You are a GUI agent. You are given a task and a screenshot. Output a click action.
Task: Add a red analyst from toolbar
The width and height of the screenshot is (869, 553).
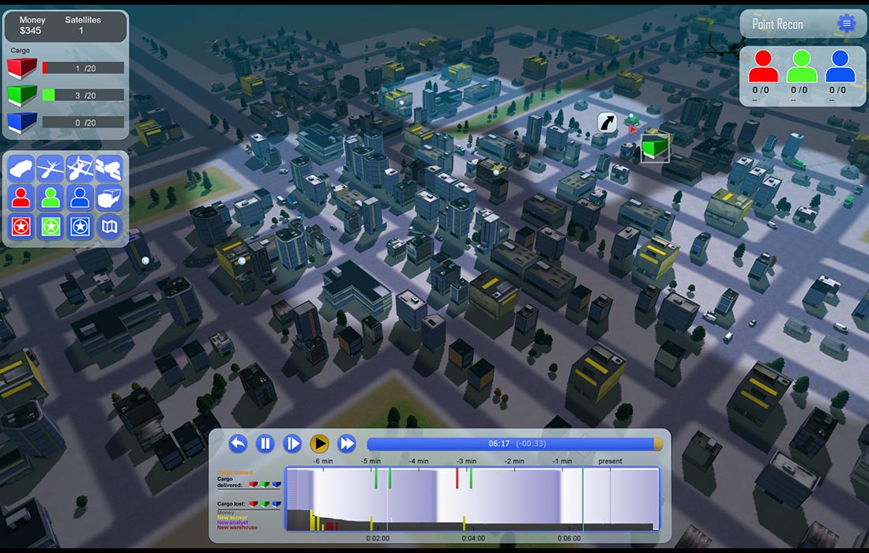click(21, 197)
